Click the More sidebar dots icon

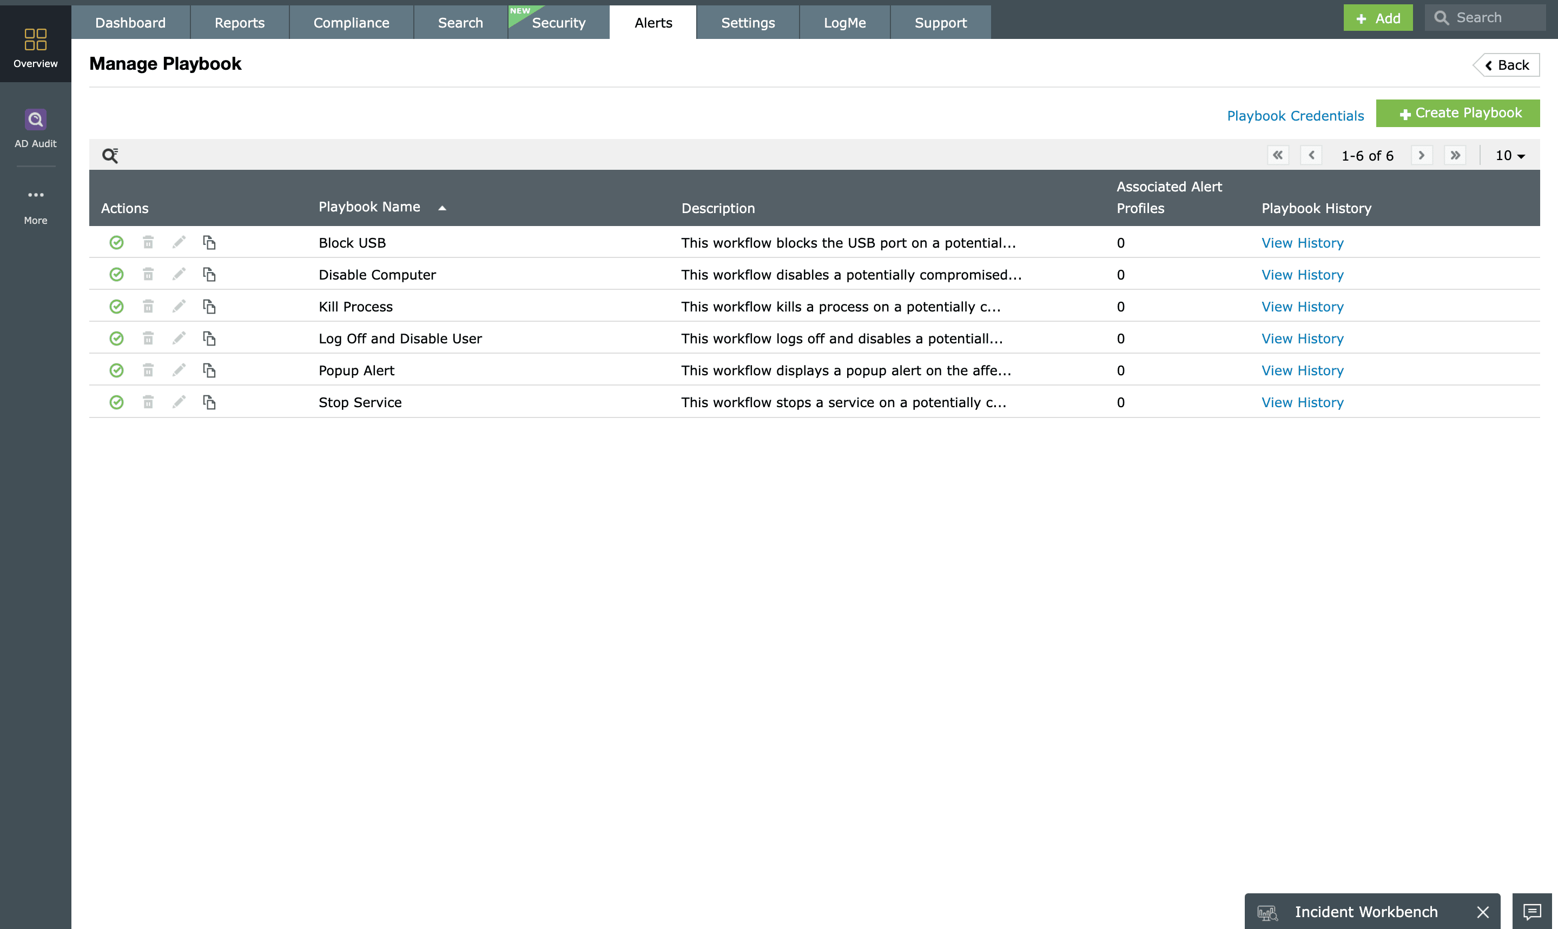[x=36, y=195]
